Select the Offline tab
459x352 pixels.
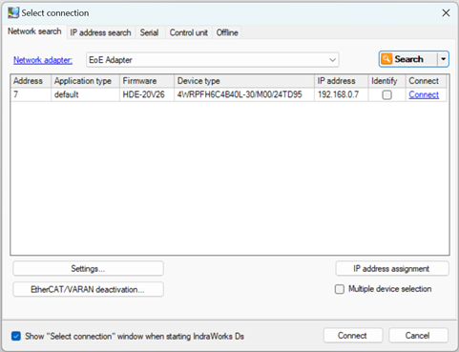(227, 32)
